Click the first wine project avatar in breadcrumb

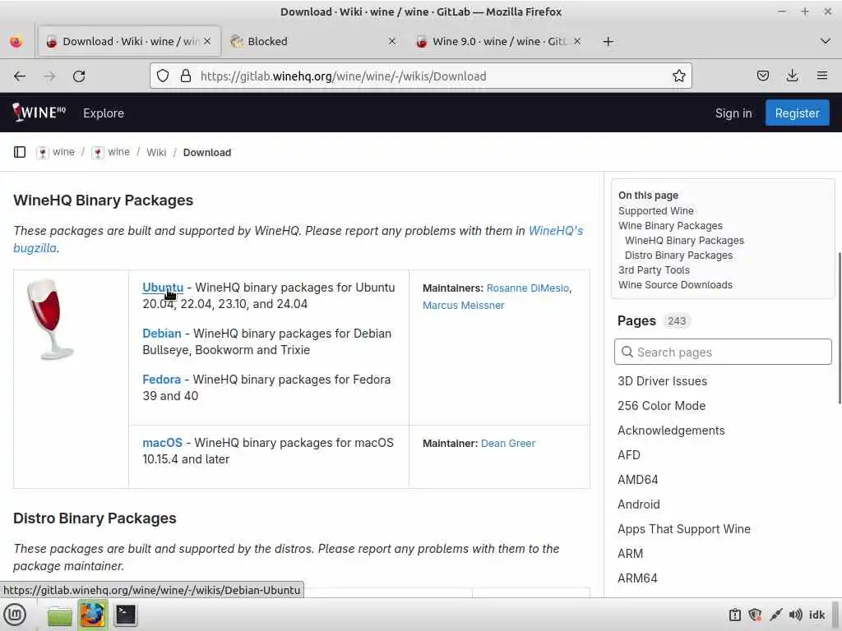(43, 153)
